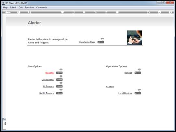Click the round X toolbar icon
176x132 pixels.
(170, 12)
